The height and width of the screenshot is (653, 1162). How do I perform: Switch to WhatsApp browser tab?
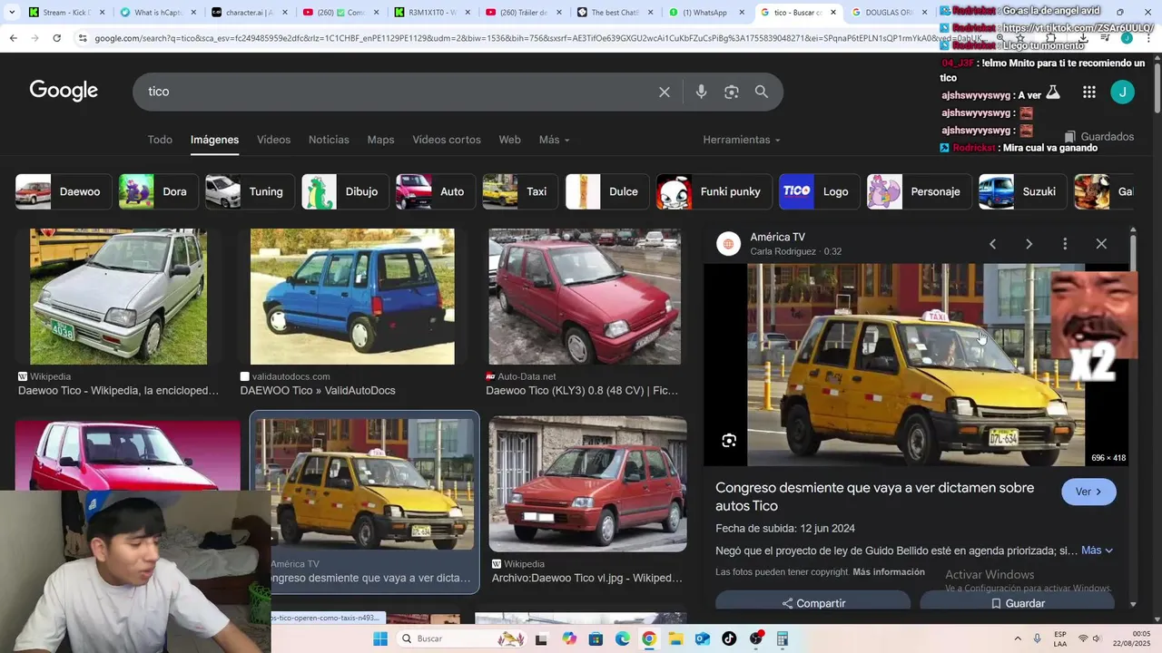[704, 13]
